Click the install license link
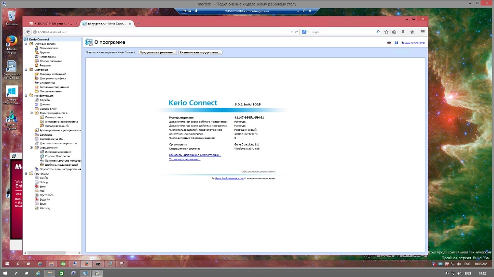Viewport: 494px width, 277px height. coord(185,159)
